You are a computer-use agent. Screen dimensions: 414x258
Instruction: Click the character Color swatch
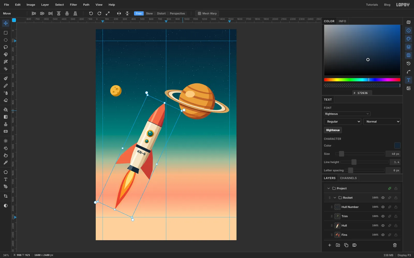click(x=397, y=146)
